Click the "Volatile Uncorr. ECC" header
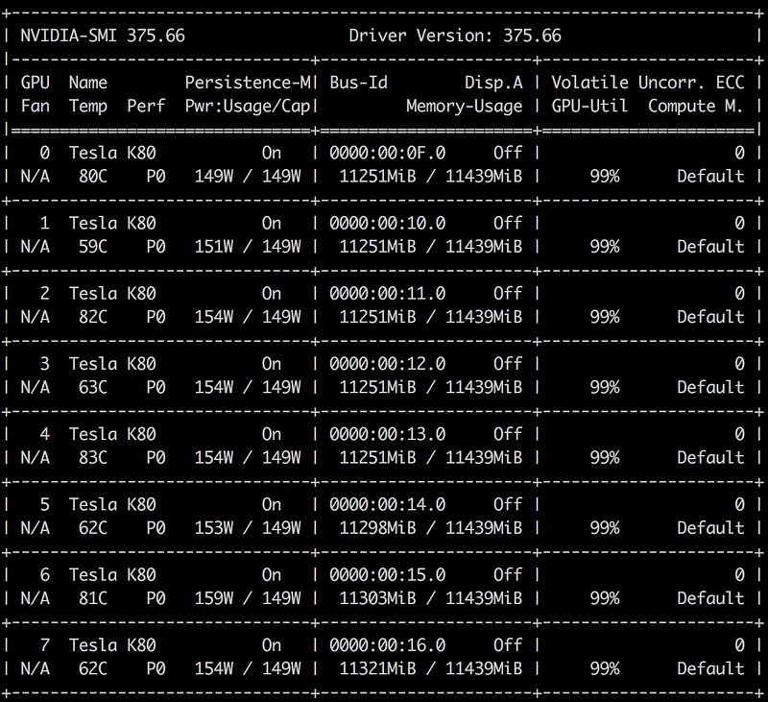The height and width of the screenshot is (702, 768). pos(648,83)
